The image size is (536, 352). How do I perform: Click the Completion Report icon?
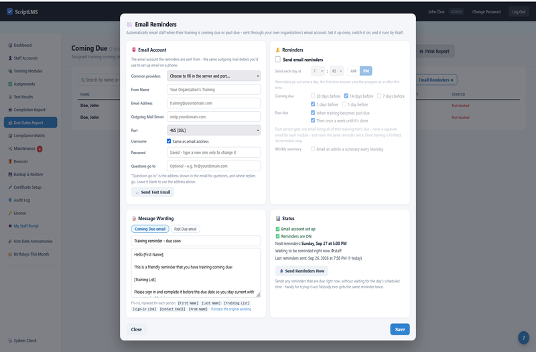[10, 110]
